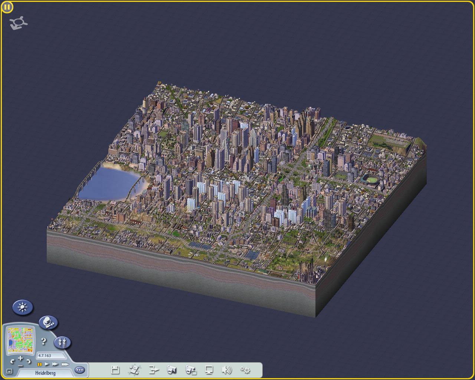Set simulation to triple-arrow fastest speed

[x=65, y=364]
